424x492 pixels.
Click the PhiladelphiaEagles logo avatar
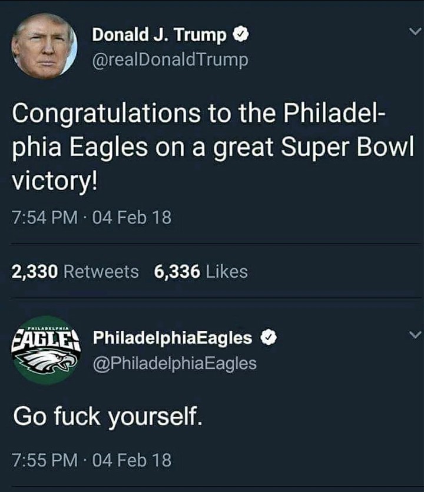45,350
